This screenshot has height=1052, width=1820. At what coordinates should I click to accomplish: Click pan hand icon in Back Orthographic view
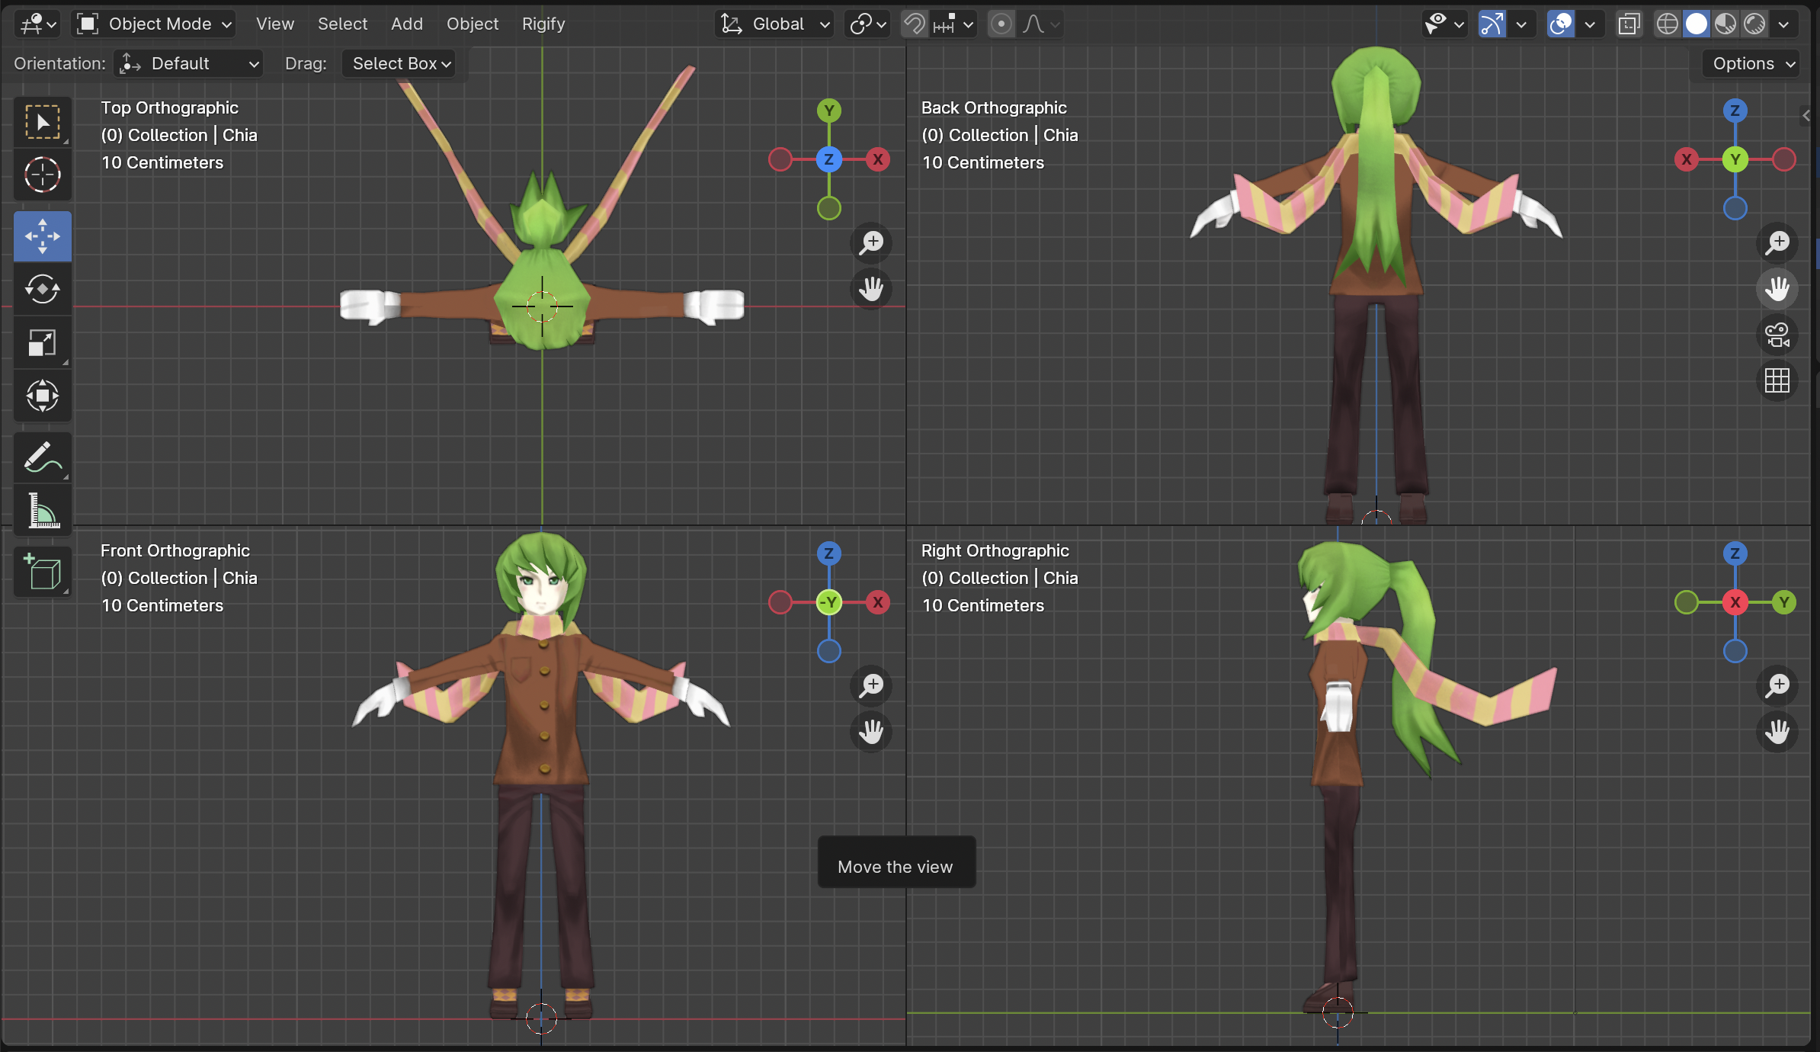click(1777, 289)
